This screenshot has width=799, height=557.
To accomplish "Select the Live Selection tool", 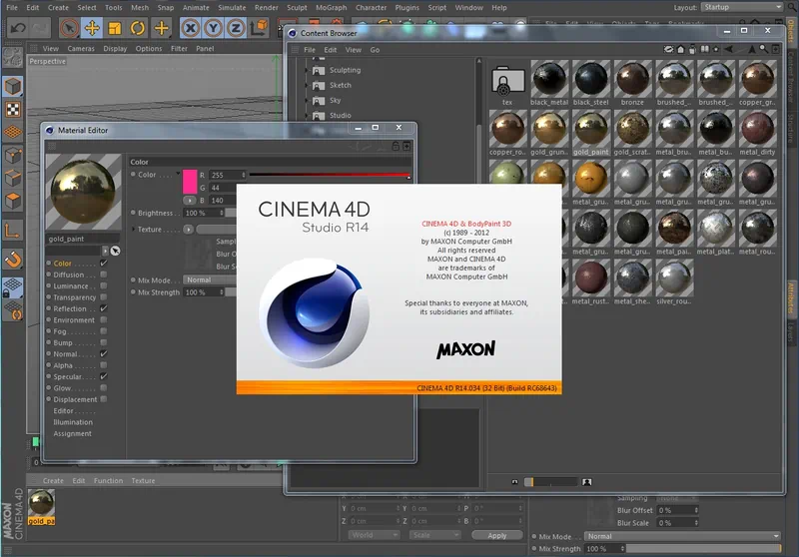I will click(x=69, y=28).
